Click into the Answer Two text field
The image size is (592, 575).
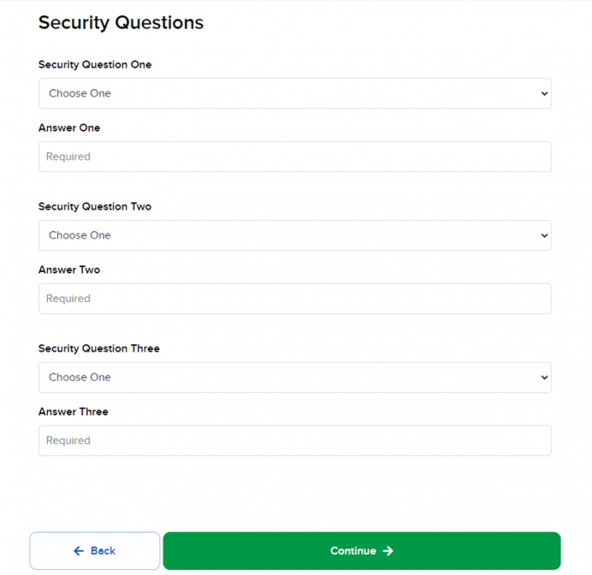tap(294, 299)
